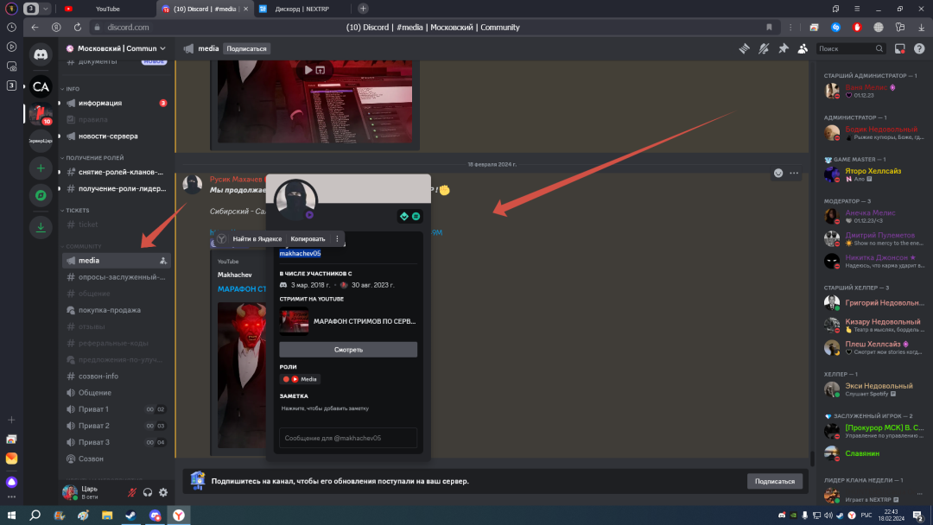
Task: Select Копировать popup option
Action: pos(308,239)
